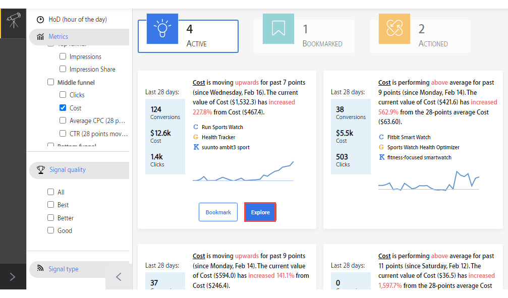Select the All signal quality checkbox
This screenshot has width=508, height=298.
pos(50,192)
